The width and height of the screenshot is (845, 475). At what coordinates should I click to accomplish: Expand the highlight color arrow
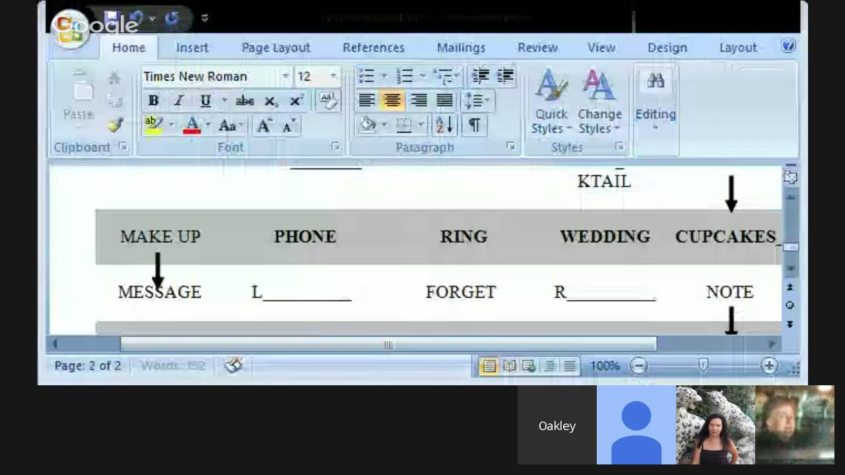pos(172,125)
